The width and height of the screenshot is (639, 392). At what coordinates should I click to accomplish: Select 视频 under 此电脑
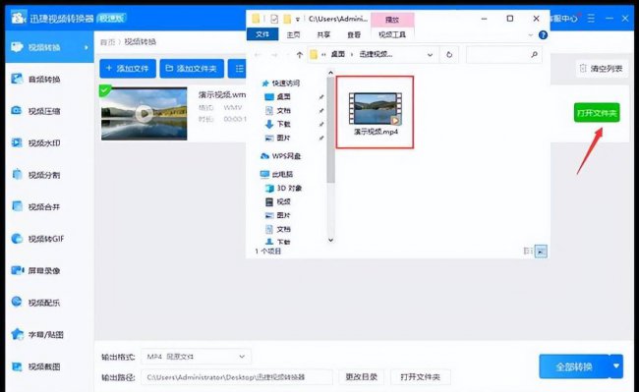(x=278, y=201)
